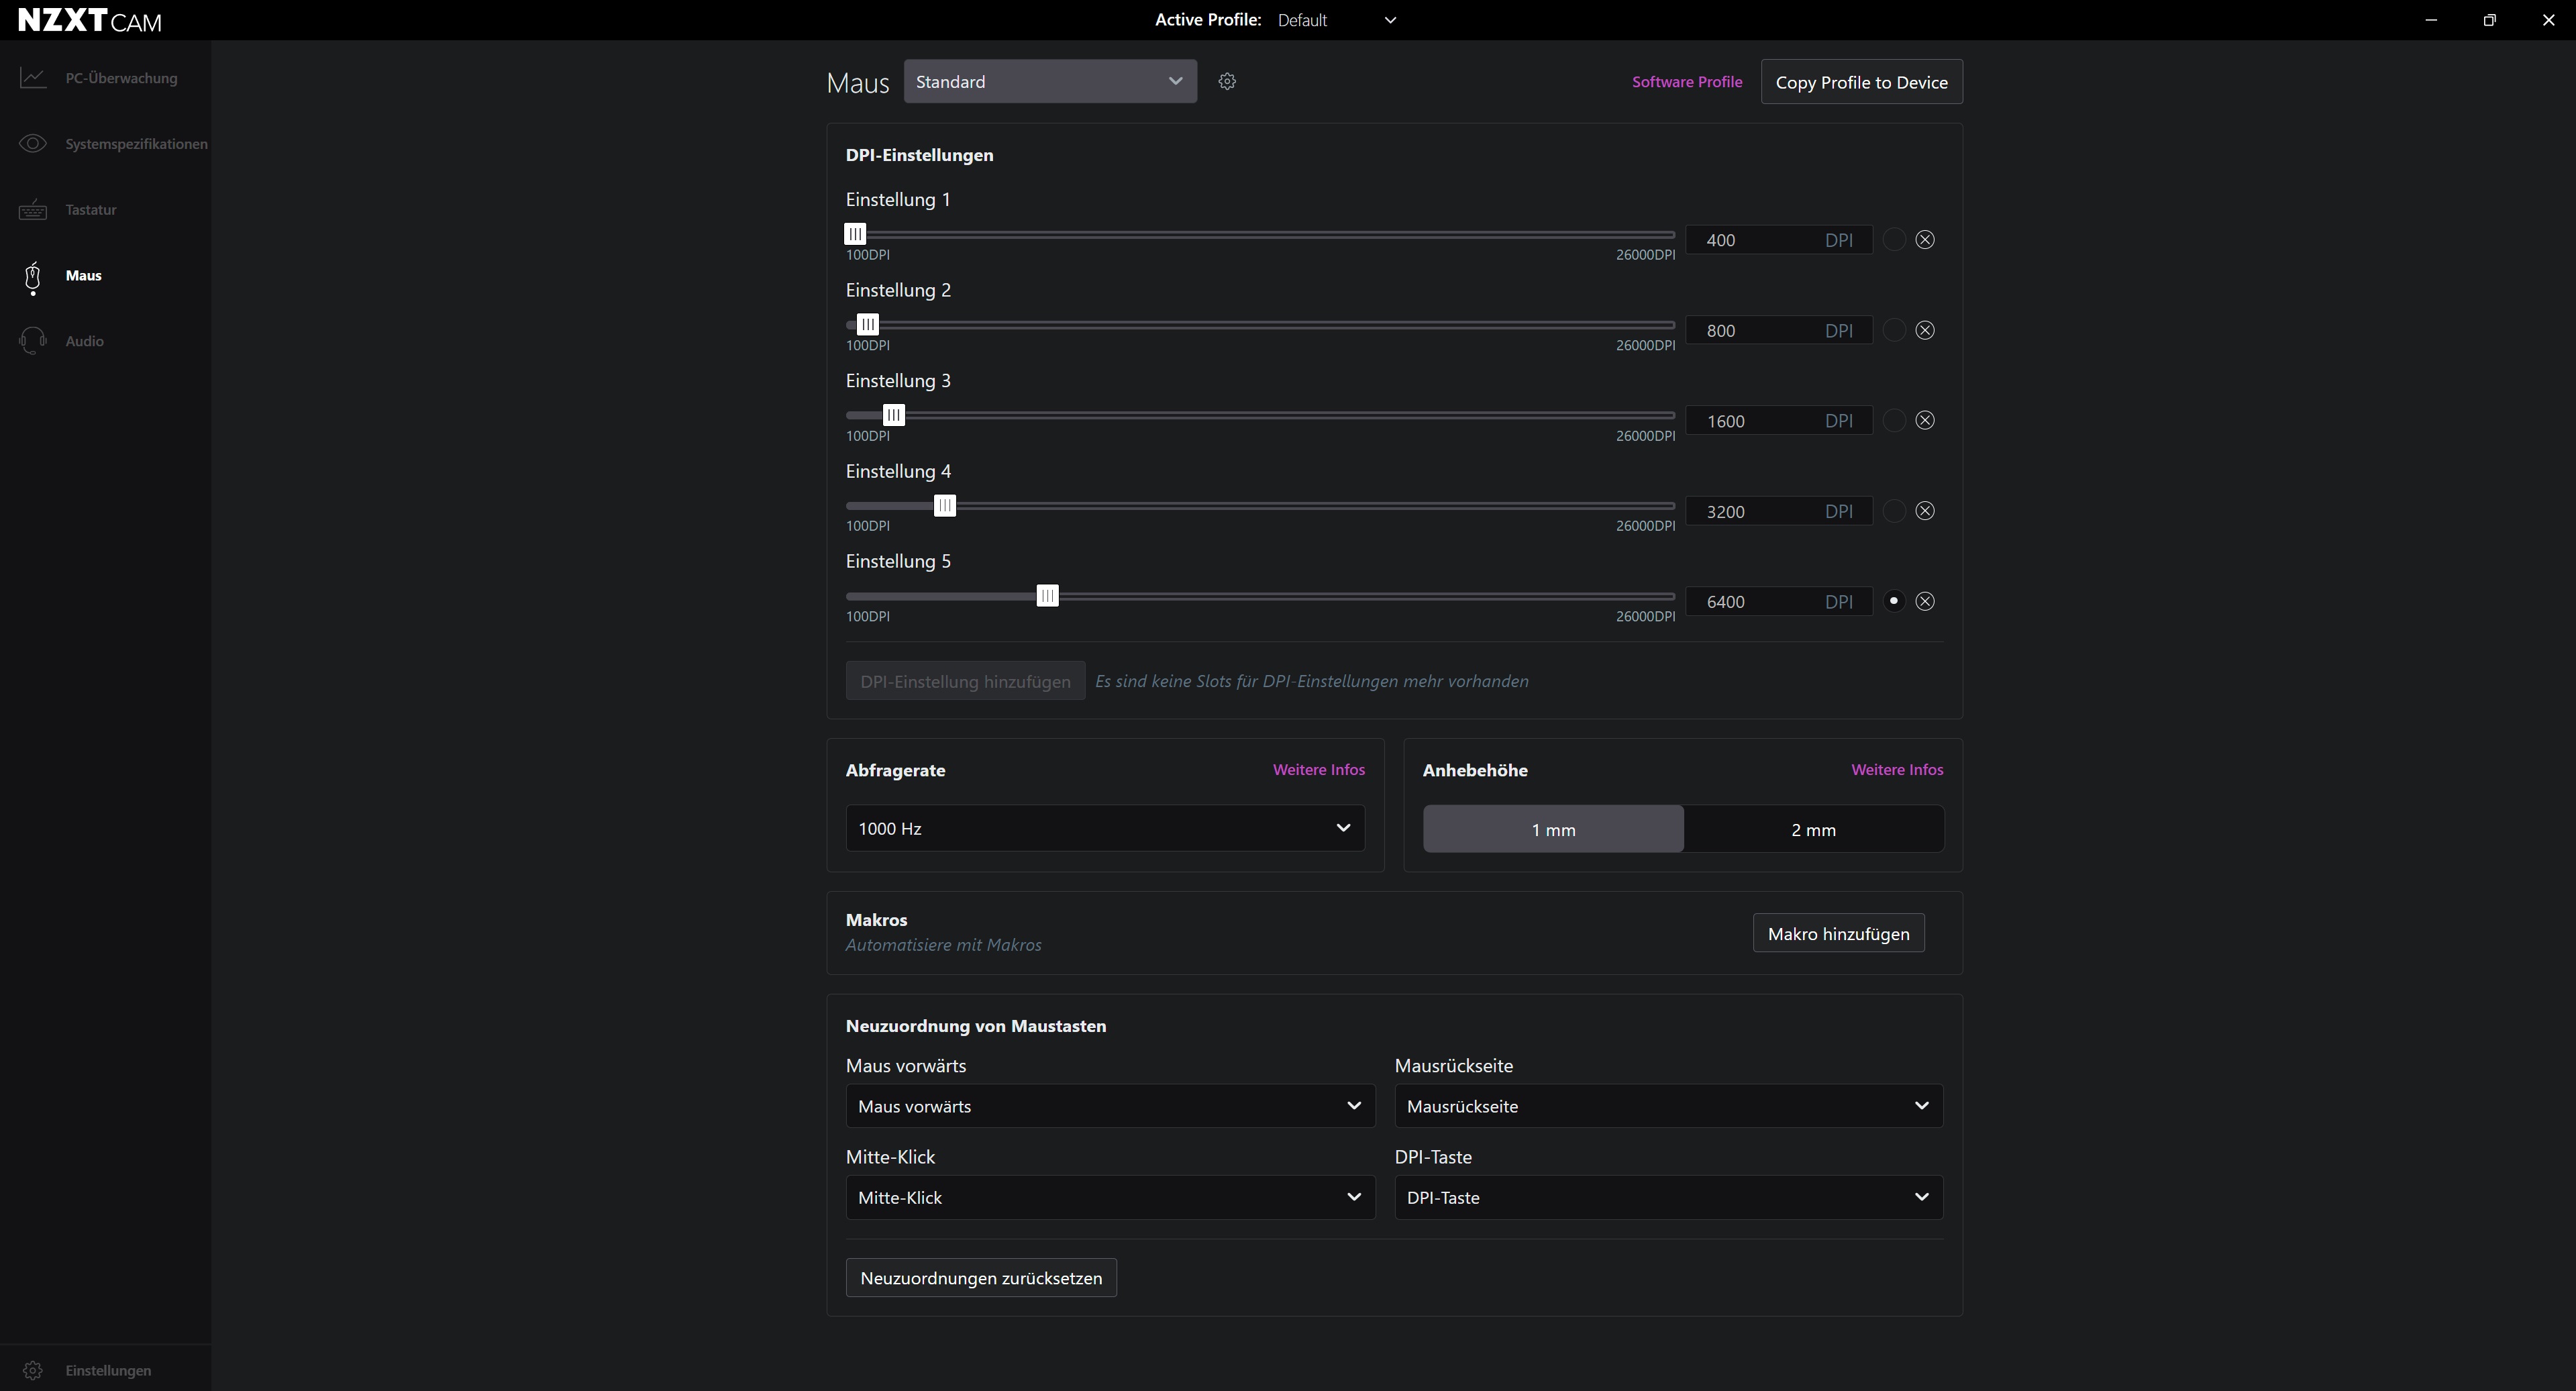
Task: Switch to the Maus sidebar section
Action: point(84,276)
